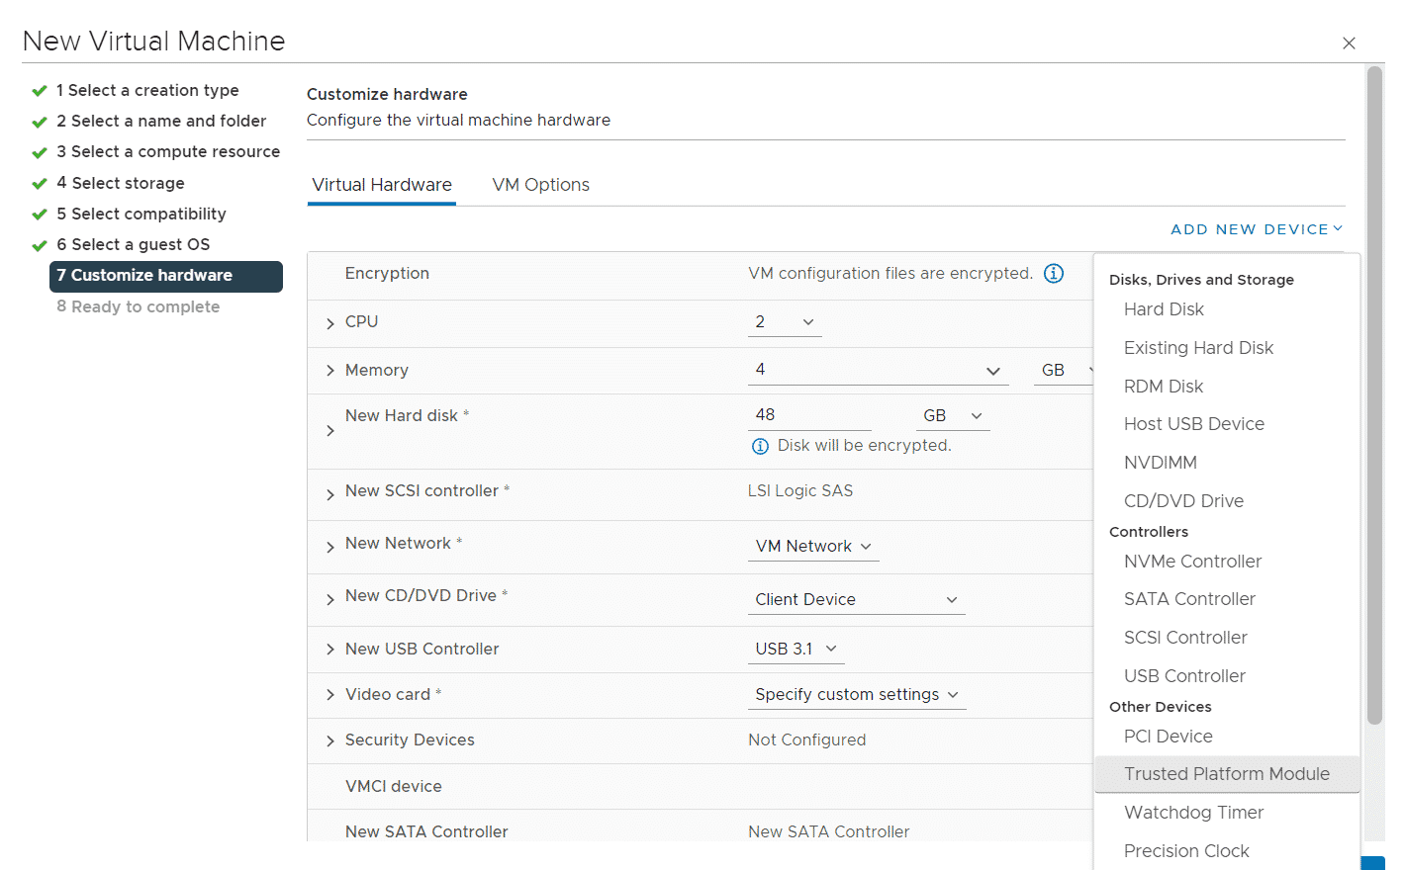Click checkmark beside Select a guest OS

tap(40, 245)
